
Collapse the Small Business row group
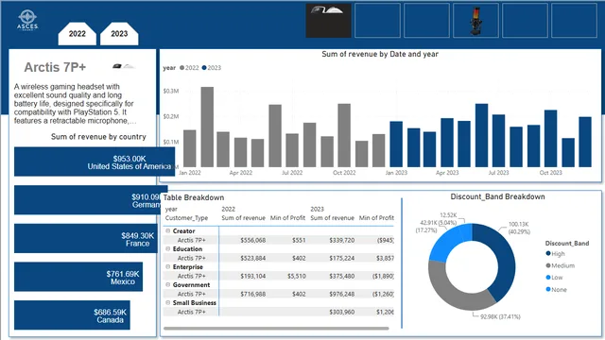168,302
